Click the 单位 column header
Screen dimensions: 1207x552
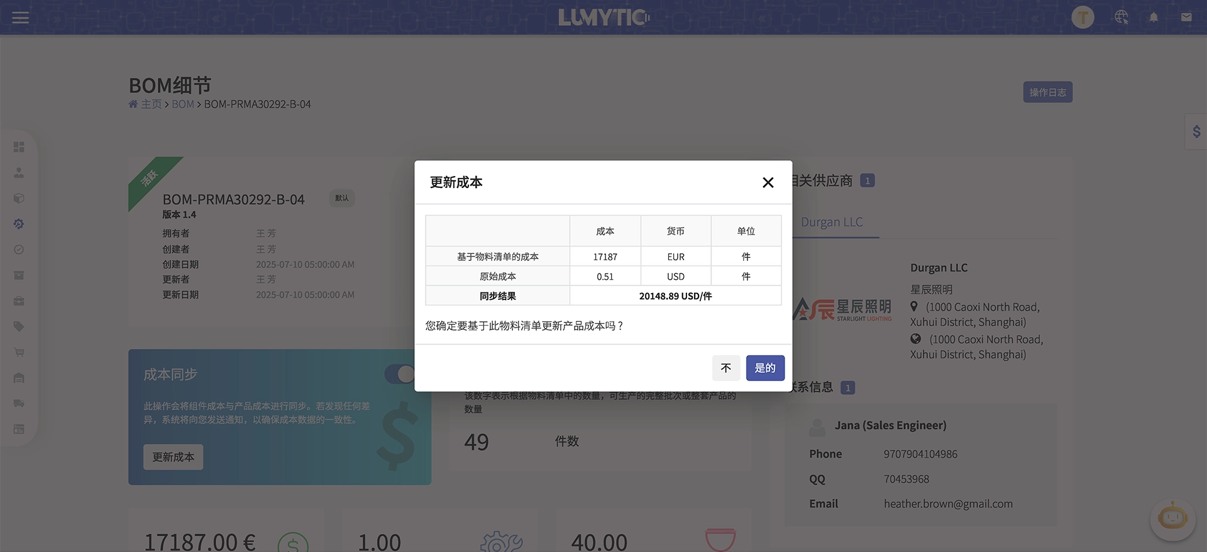(746, 231)
